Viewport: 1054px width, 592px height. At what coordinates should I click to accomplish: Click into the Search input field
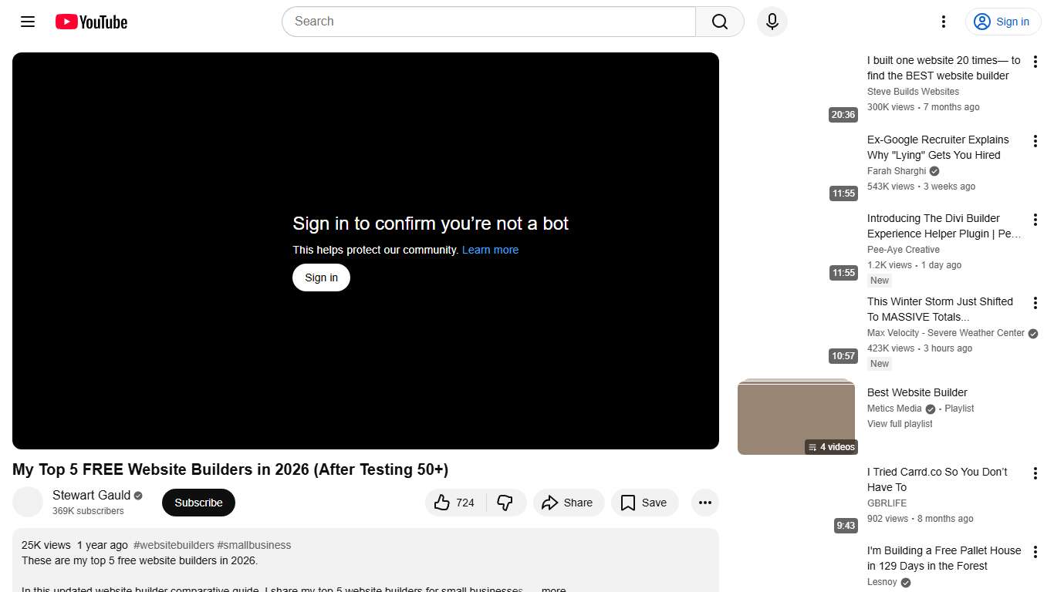(488, 22)
